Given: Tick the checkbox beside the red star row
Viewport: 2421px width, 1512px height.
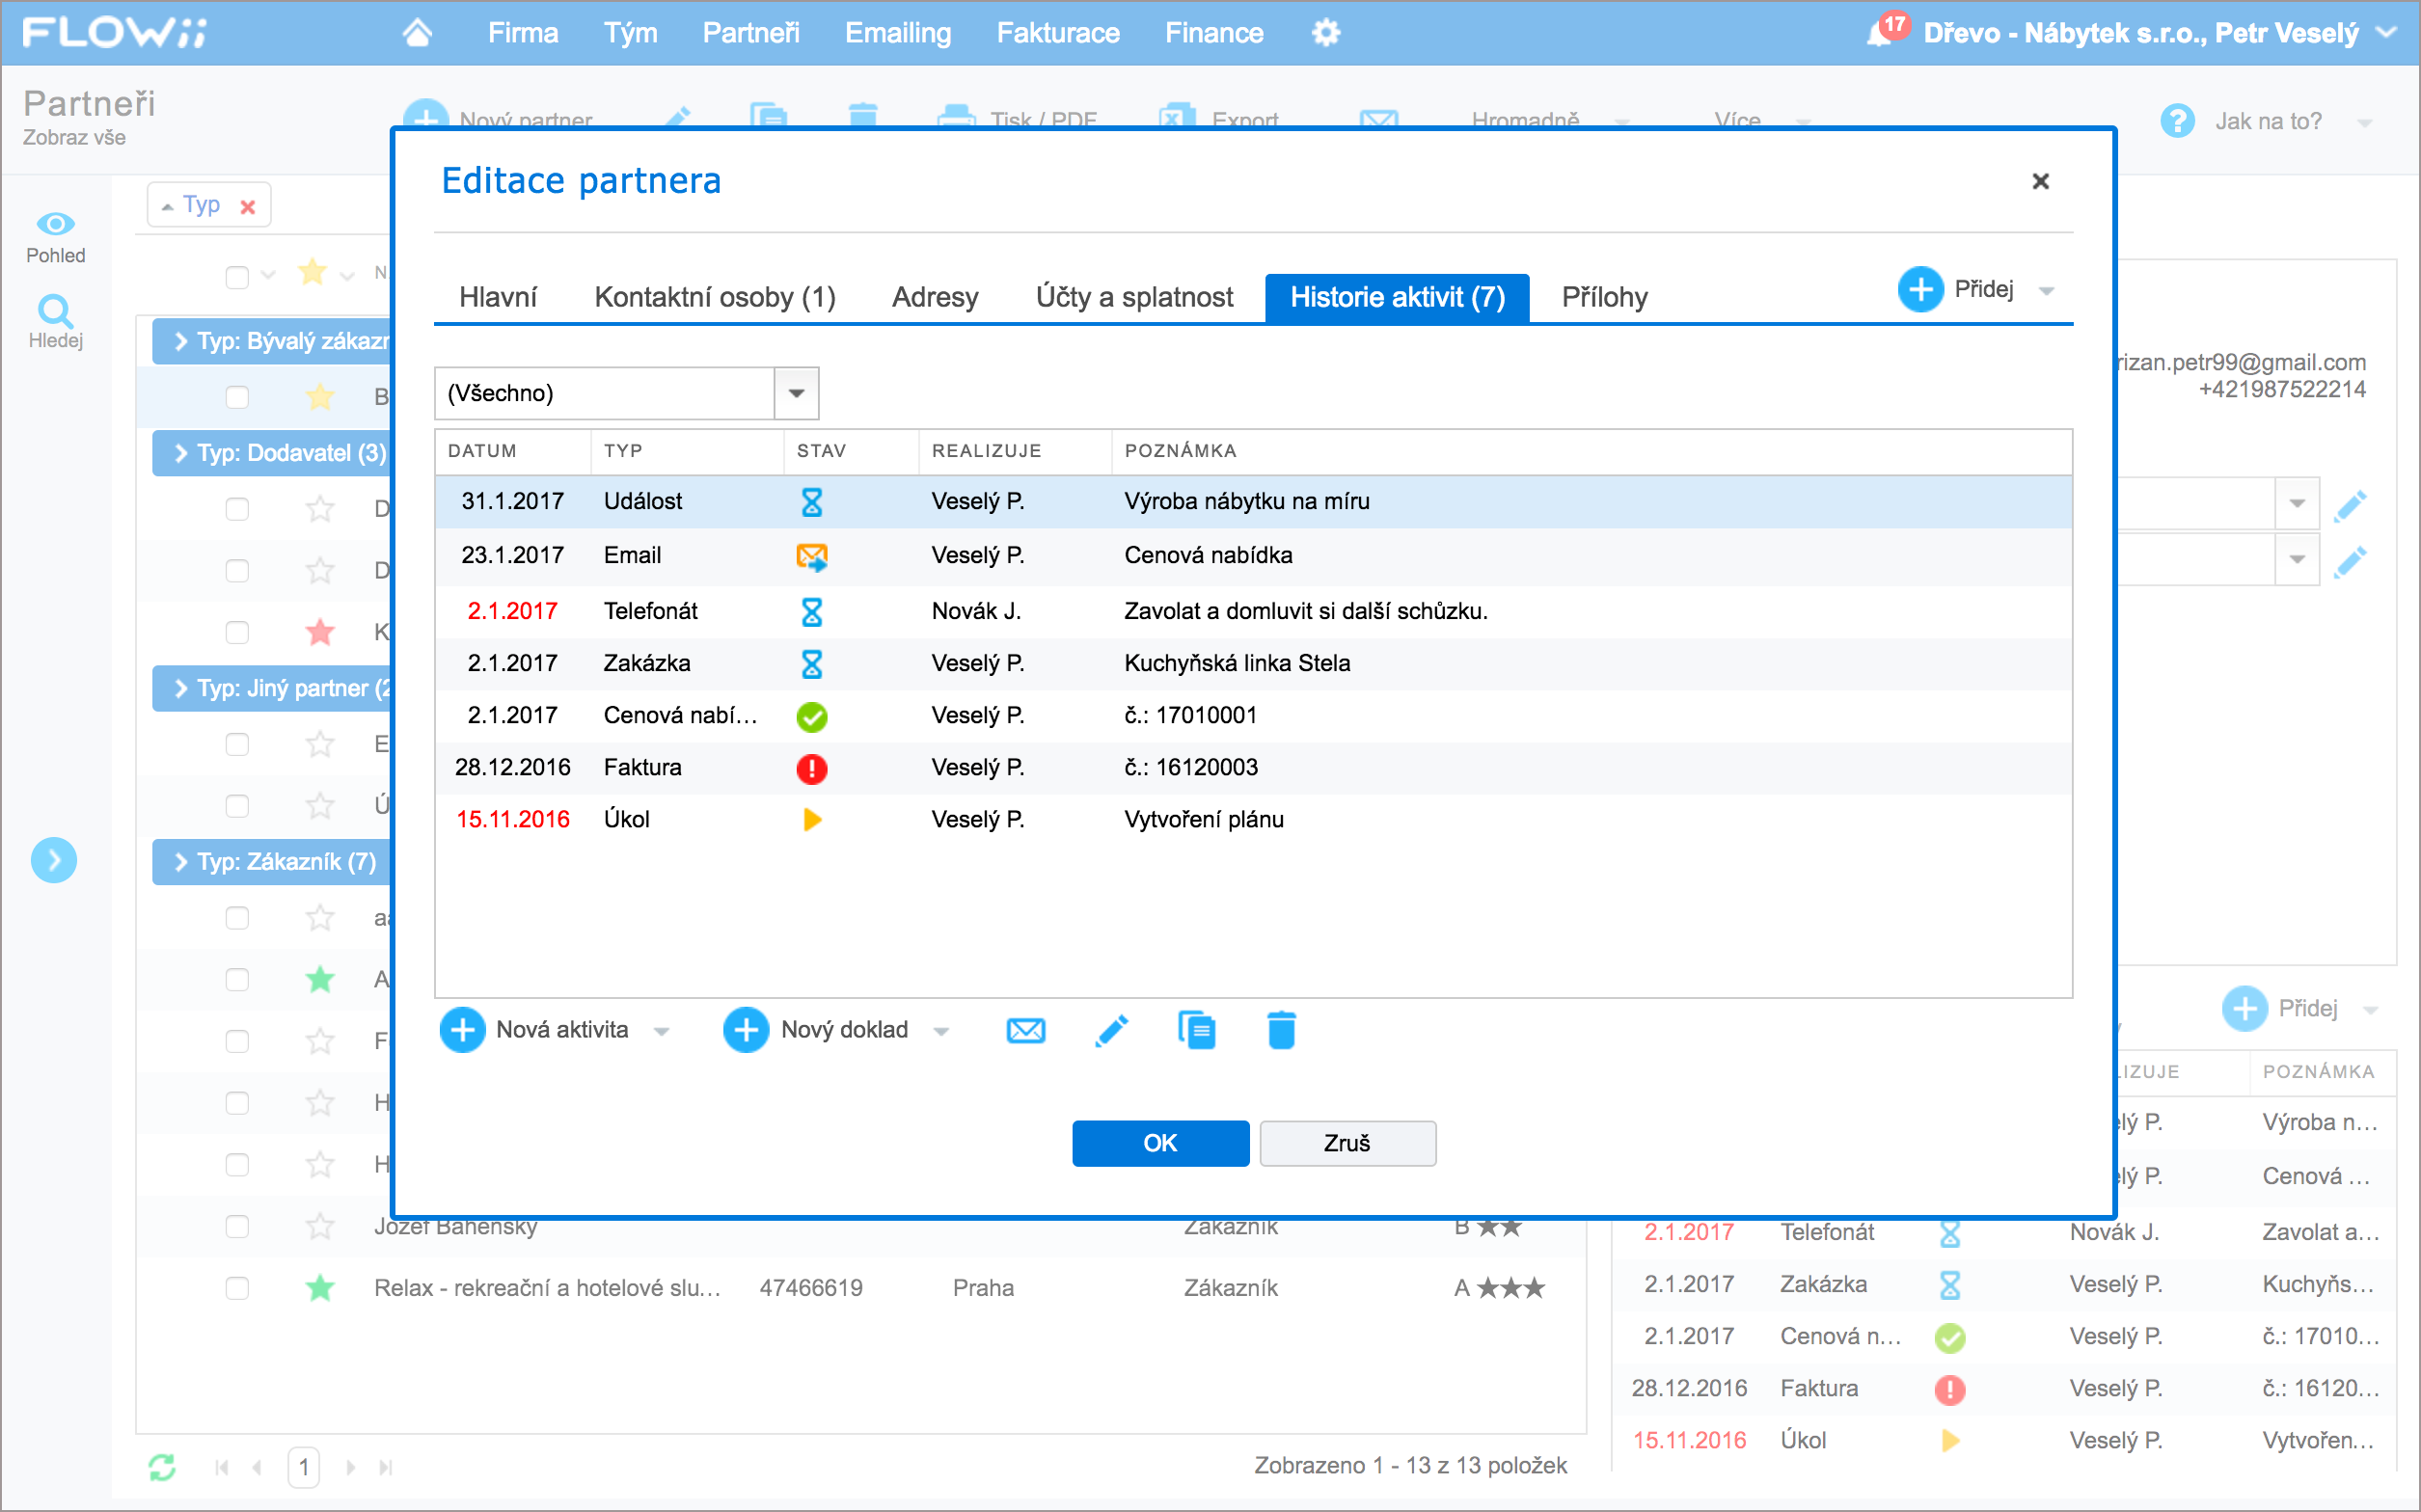Looking at the screenshot, I should click(x=237, y=632).
